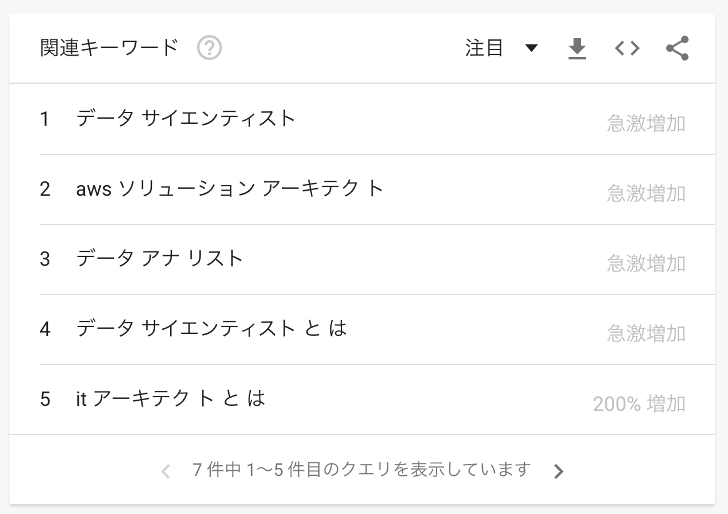
Task: Select aws ソリューション アーキテクト keyword
Action: (x=230, y=188)
